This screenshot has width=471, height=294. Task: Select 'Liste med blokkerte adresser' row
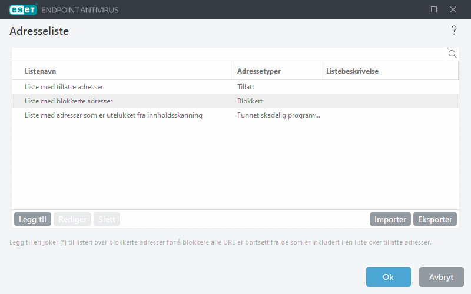coord(69,101)
